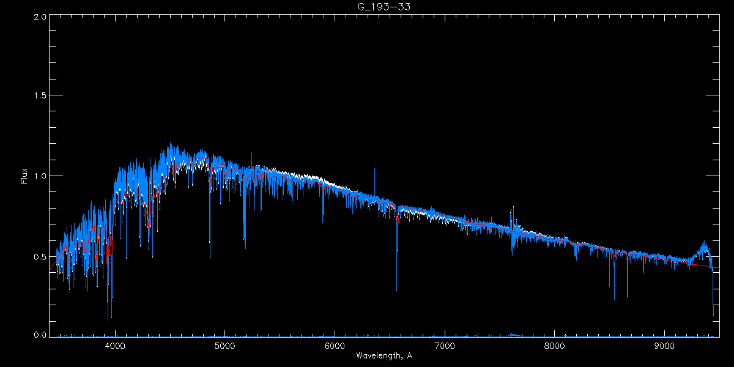Viewport: 734px width, 367px height.
Task: Select the 9000 x-axis tick label
Action: point(664,346)
